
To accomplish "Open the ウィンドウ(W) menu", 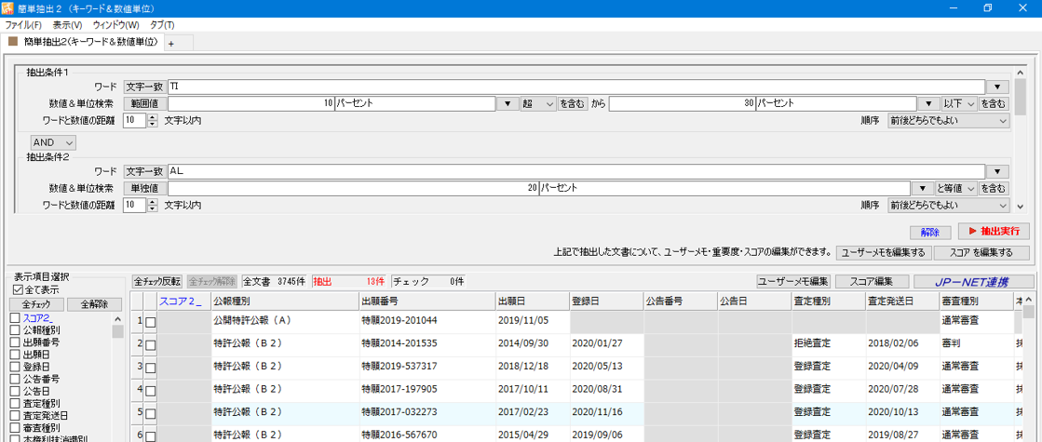I will tap(116, 24).
